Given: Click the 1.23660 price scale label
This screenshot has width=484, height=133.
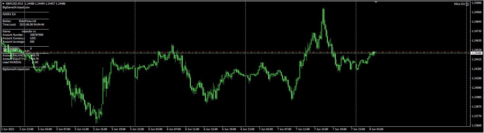Looking at the screenshot, I should click(477, 126).
